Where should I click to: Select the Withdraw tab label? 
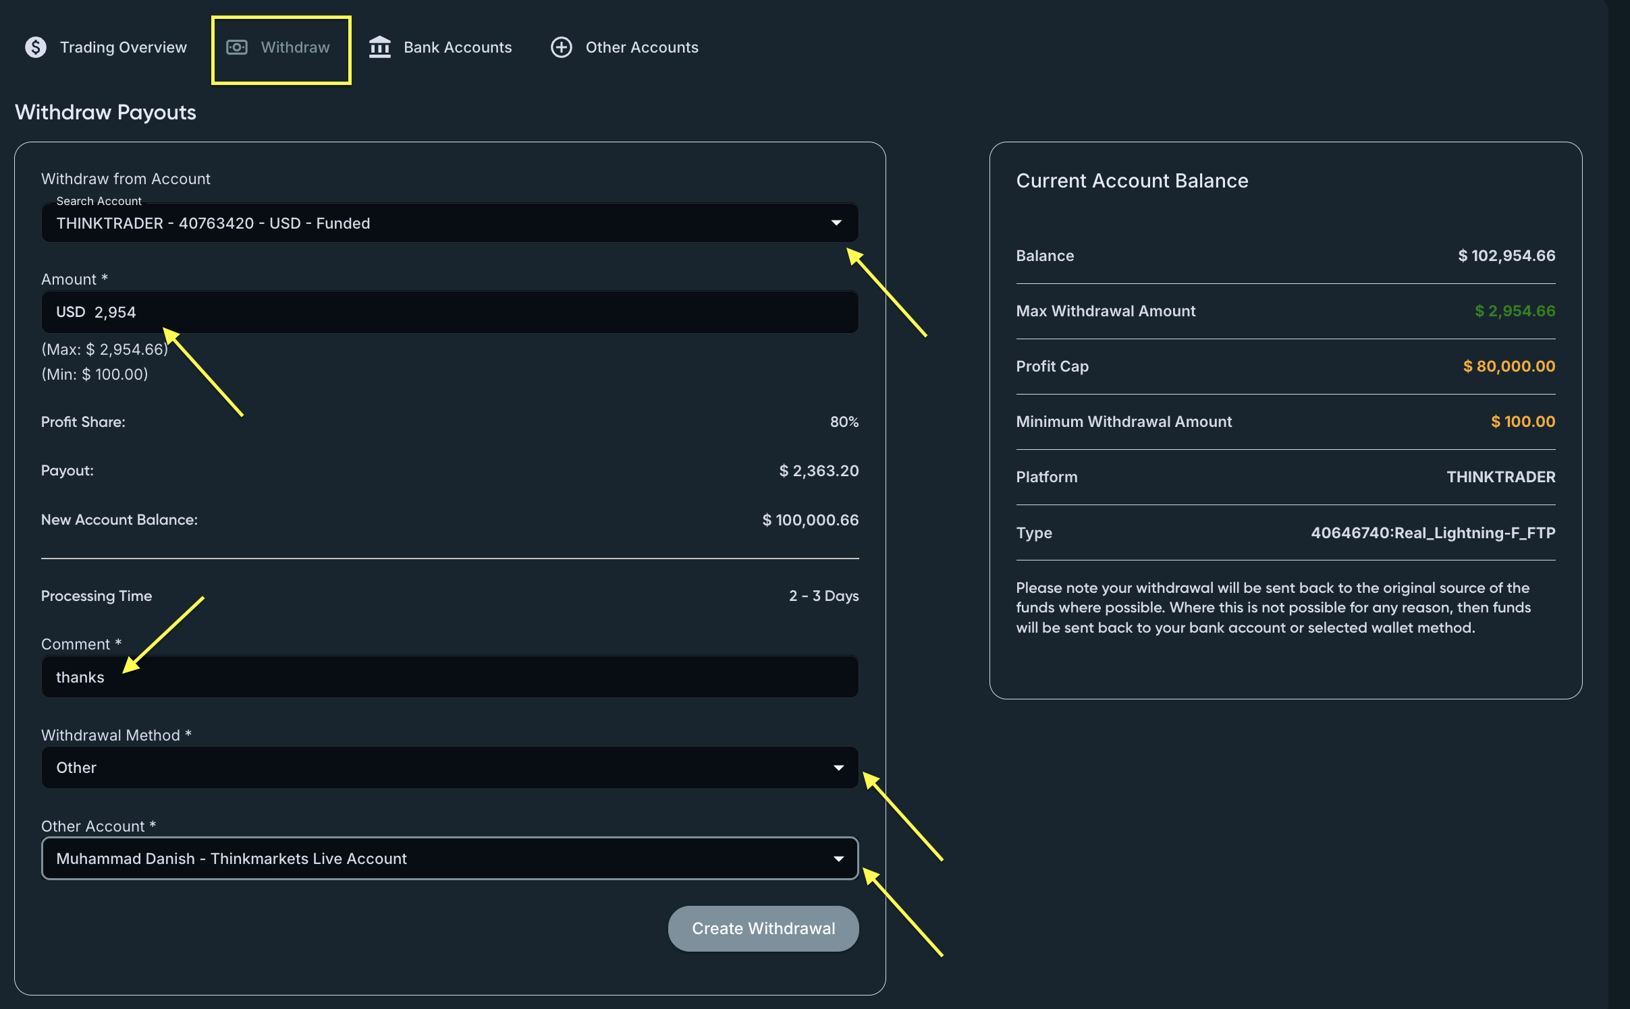[x=295, y=47]
